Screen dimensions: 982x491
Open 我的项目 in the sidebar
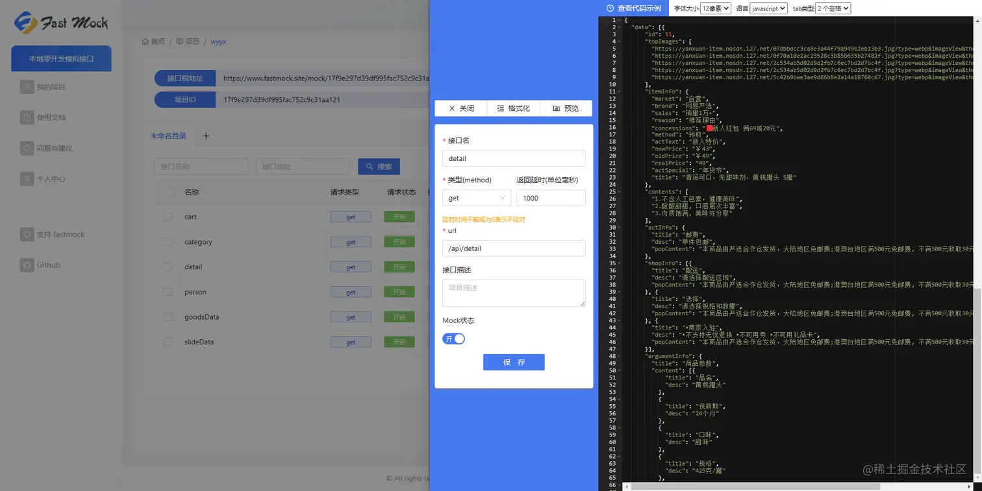tap(51, 86)
